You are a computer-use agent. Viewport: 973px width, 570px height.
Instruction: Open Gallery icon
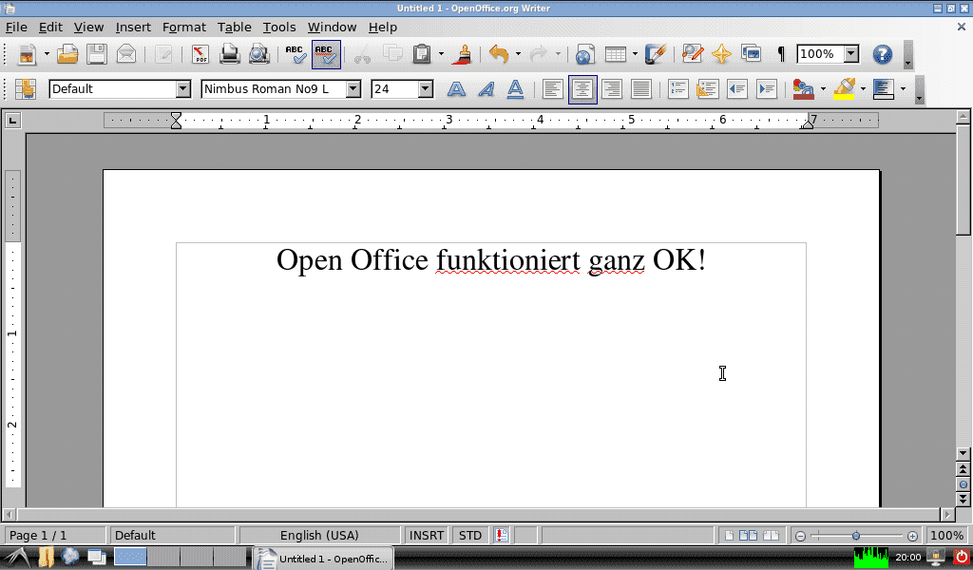point(751,54)
